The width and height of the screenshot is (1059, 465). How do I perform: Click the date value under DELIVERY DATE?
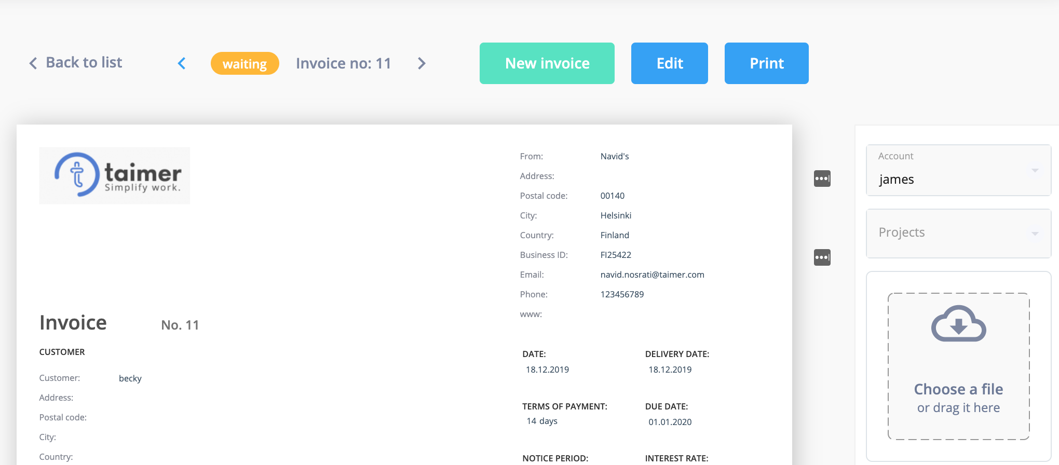[670, 370]
